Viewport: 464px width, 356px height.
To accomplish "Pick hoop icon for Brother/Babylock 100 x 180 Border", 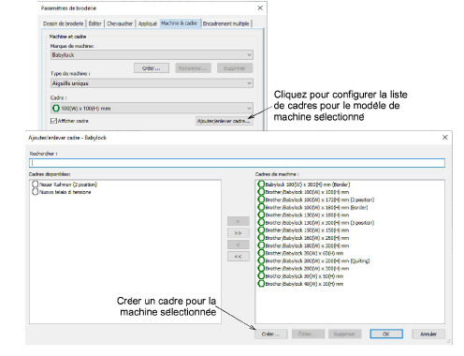I will pyautogui.click(x=261, y=207).
